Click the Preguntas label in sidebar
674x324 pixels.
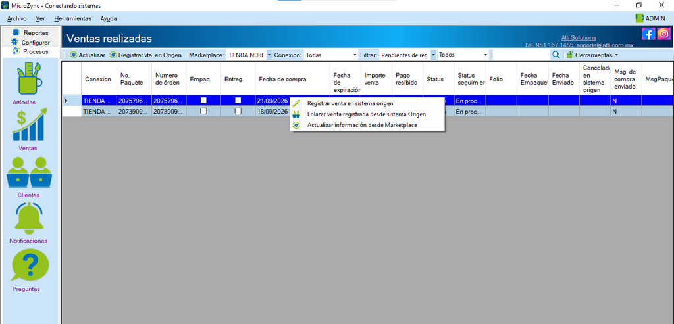(x=26, y=289)
